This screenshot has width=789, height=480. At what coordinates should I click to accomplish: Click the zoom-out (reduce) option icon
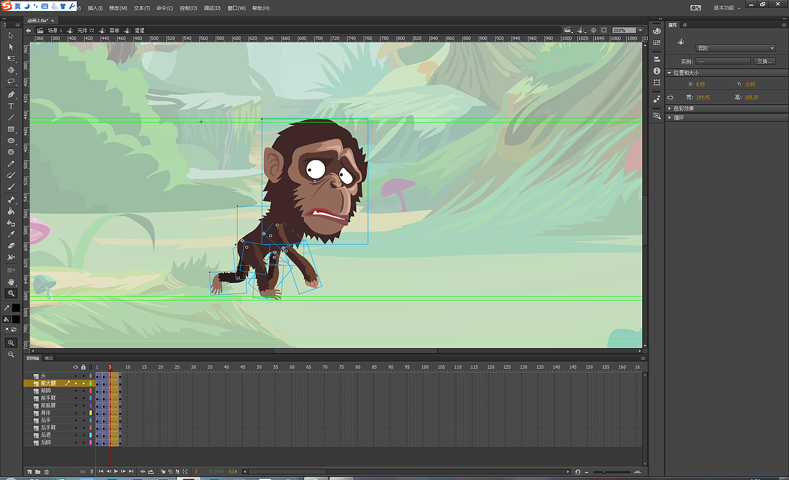pyautogui.click(x=11, y=354)
